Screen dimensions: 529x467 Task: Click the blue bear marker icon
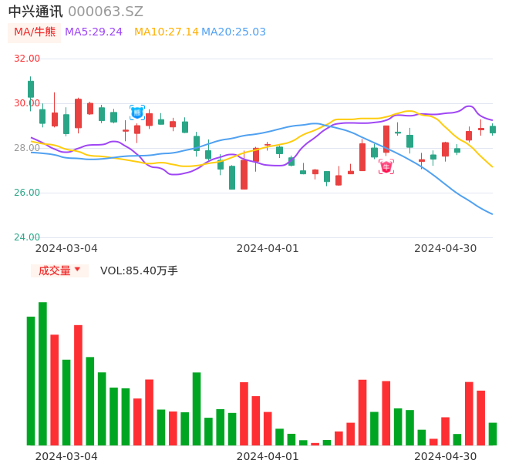click(137, 113)
